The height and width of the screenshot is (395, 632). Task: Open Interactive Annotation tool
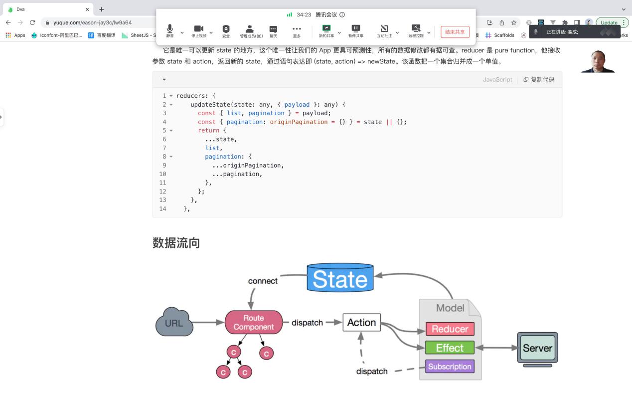(x=384, y=30)
